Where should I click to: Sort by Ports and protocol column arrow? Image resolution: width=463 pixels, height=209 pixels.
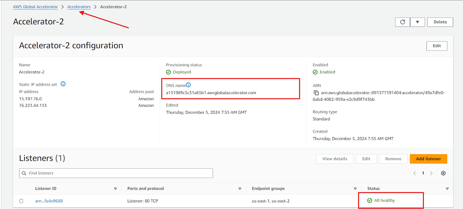pyautogui.click(x=240, y=189)
